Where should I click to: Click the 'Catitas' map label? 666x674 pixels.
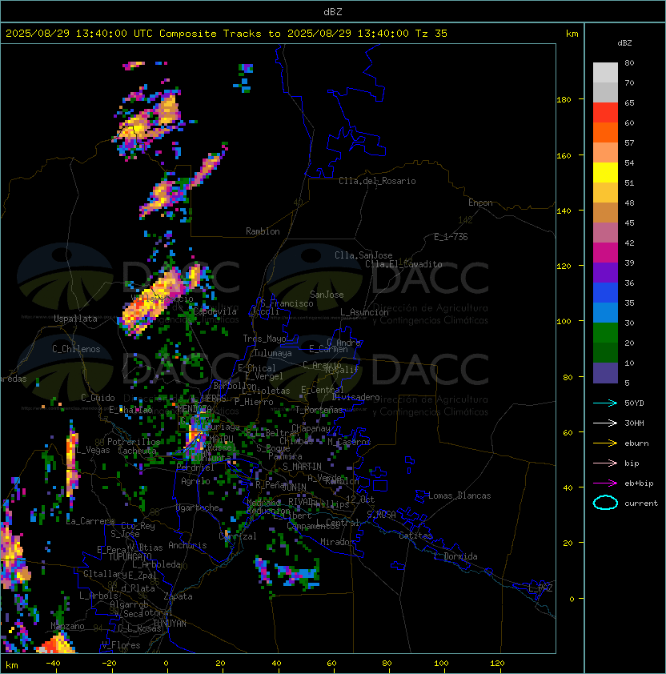415,536
